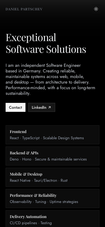Click the Delivery Automation title text
Image resolution: width=105 pixels, height=227 pixels.
(28, 217)
